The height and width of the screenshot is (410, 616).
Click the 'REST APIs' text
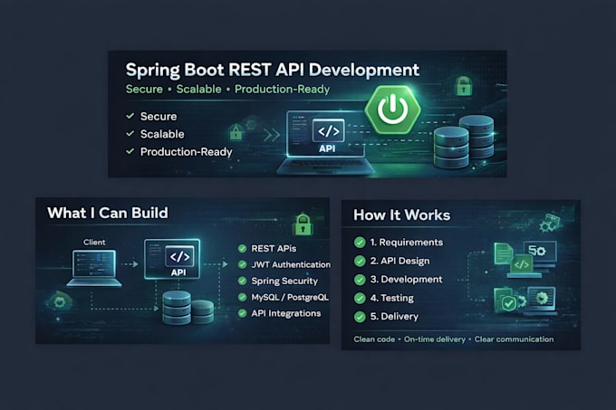click(274, 248)
